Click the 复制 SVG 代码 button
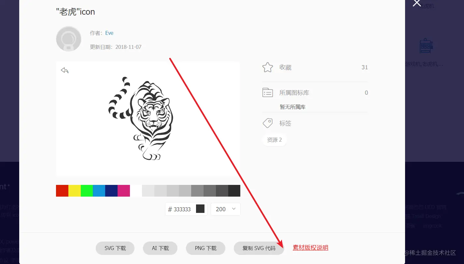 coord(259,248)
